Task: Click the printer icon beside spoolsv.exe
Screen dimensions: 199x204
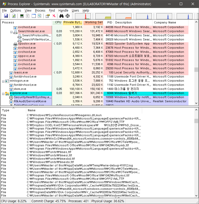Action: 15,44
